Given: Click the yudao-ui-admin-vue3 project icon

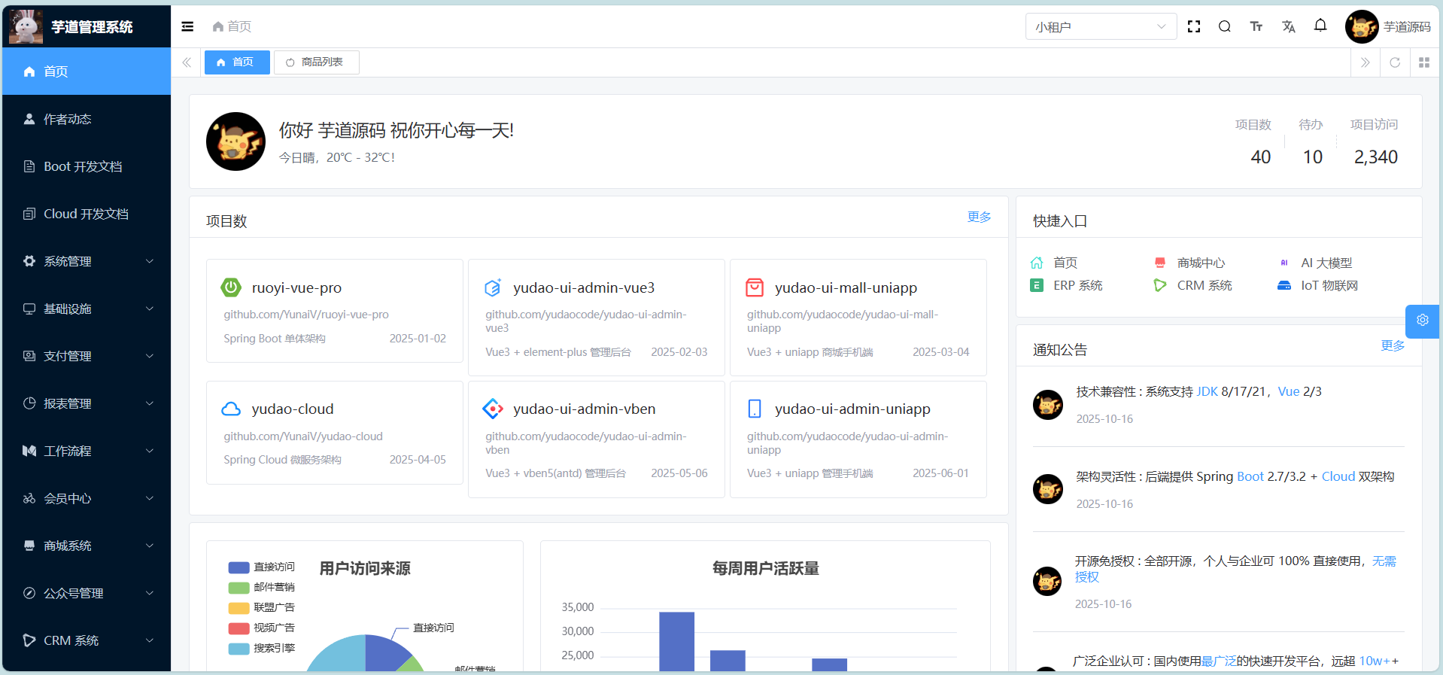Looking at the screenshot, I should point(493,287).
